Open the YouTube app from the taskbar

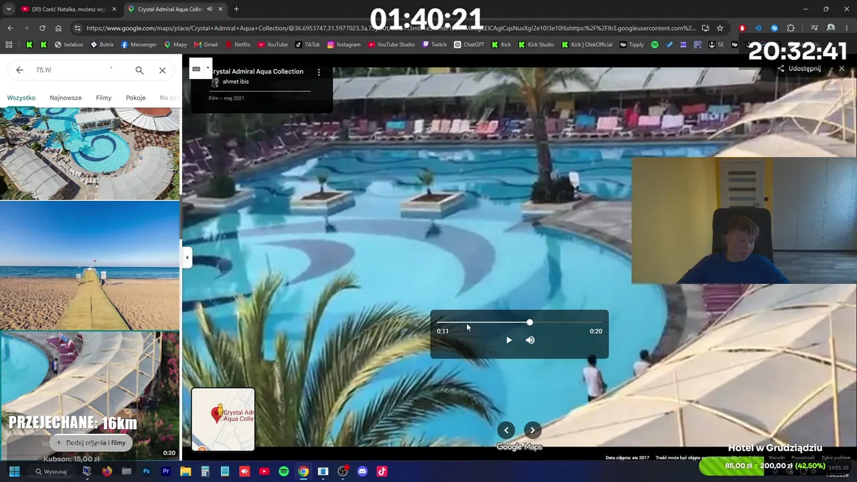[264, 471]
